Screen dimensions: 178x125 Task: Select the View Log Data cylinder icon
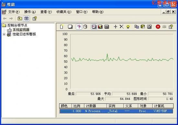click(x=85, y=27)
